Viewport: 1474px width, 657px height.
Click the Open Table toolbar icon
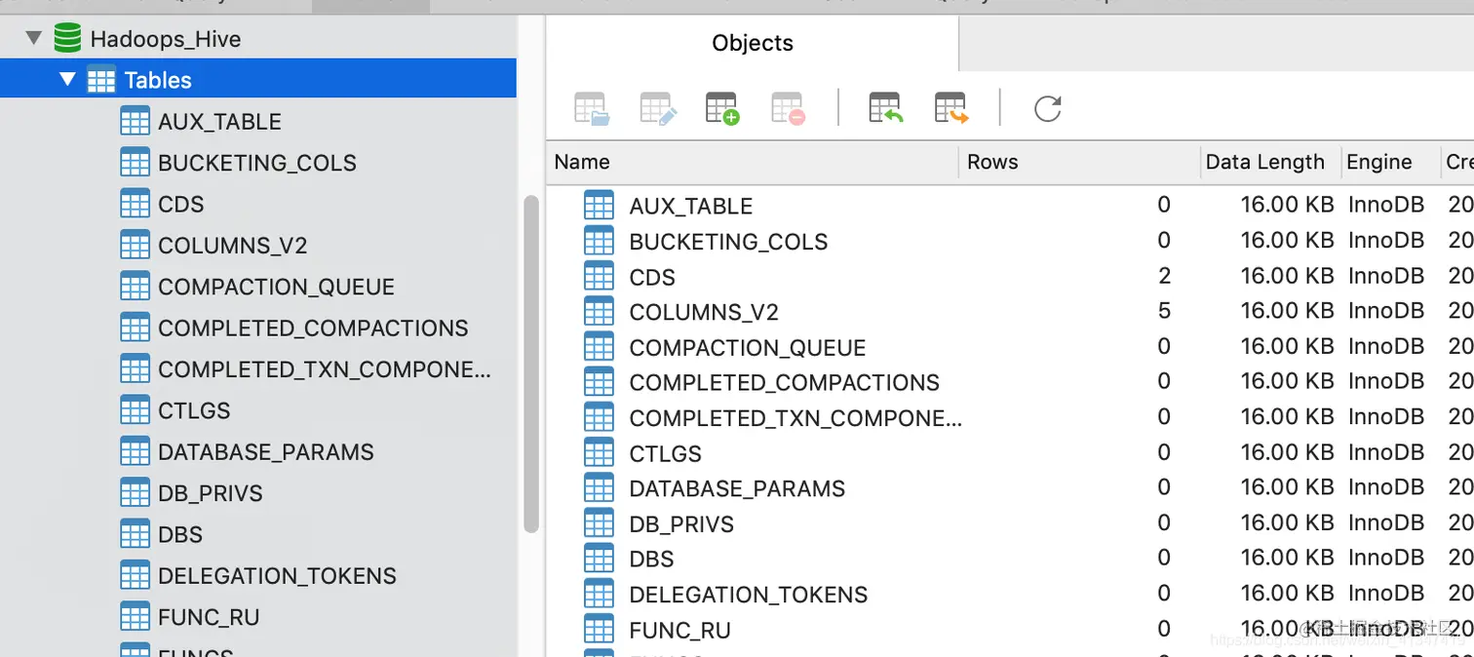(x=592, y=108)
